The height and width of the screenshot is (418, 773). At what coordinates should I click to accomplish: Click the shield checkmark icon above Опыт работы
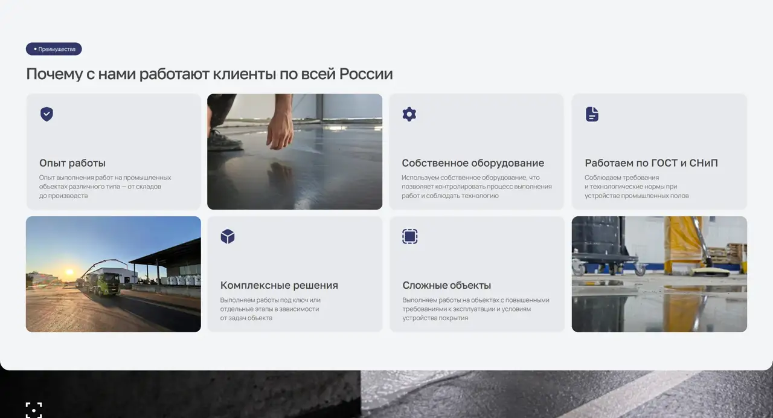tap(47, 114)
